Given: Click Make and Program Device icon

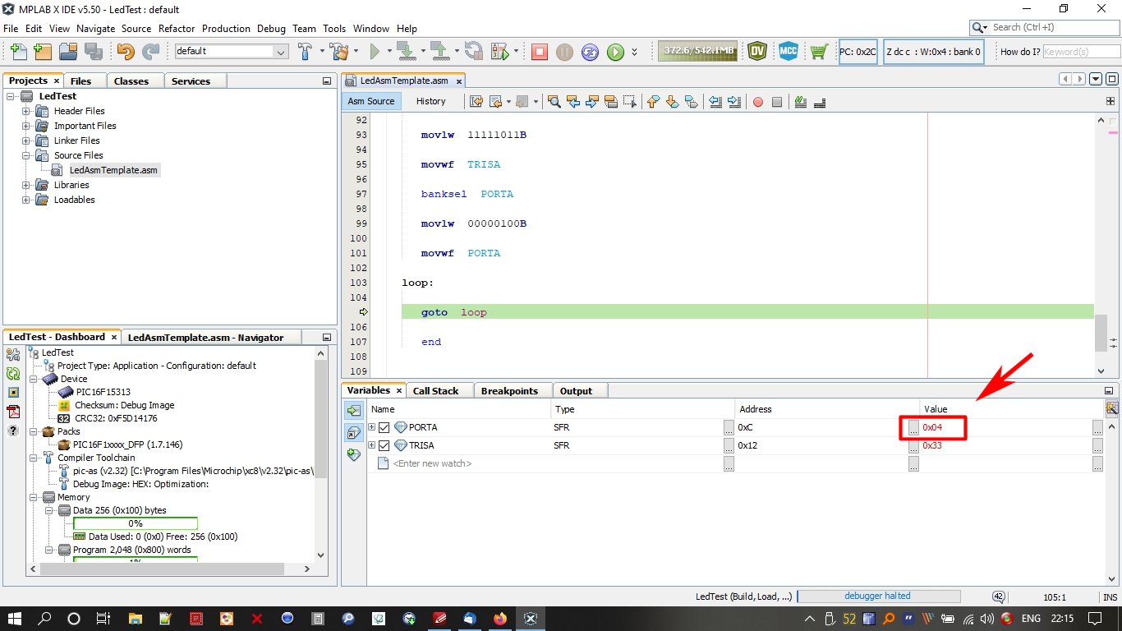Looking at the screenshot, I should point(405,51).
